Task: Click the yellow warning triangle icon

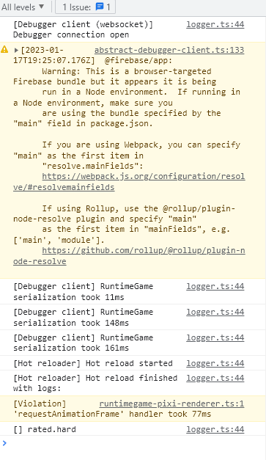Action: point(4,50)
